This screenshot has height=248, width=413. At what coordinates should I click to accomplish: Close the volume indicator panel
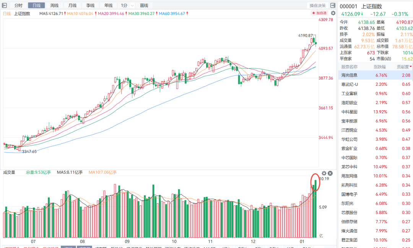click(330, 173)
